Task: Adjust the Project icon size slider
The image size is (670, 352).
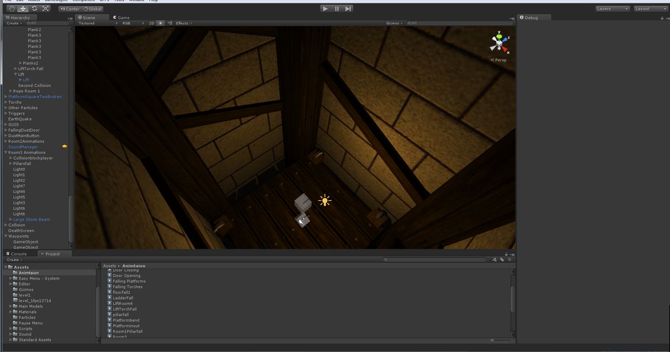Action: pyautogui.click(x=501, y=340)
